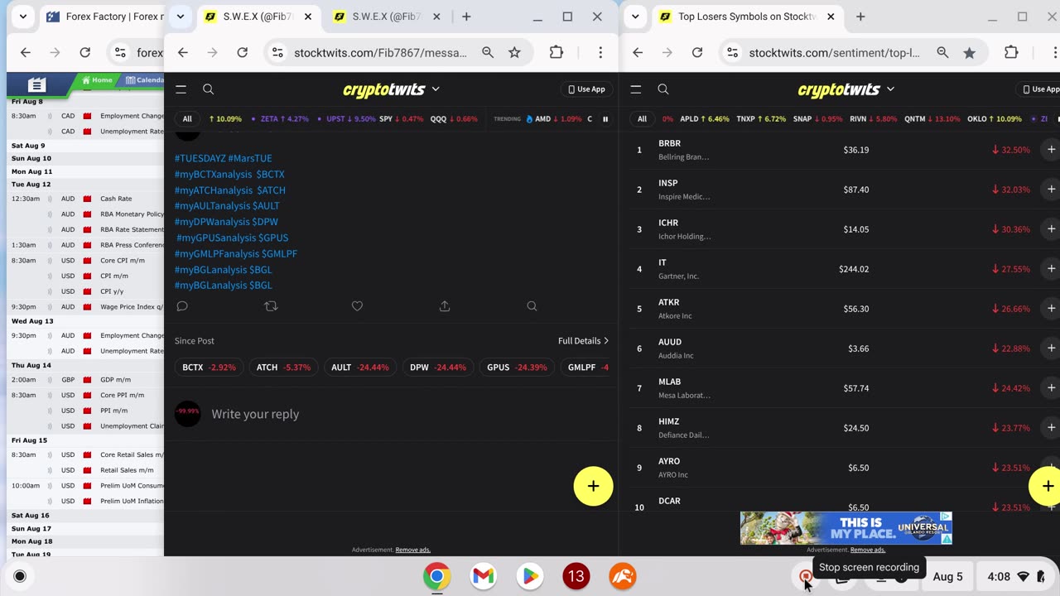Reload page in Top Losers window
The image size is (1060, 596).
[697, 52]
